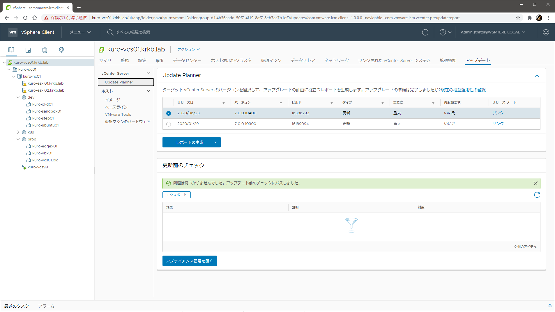Click the global refresh icon in header
The image size is (555, 312).
(x=425, y=32)
